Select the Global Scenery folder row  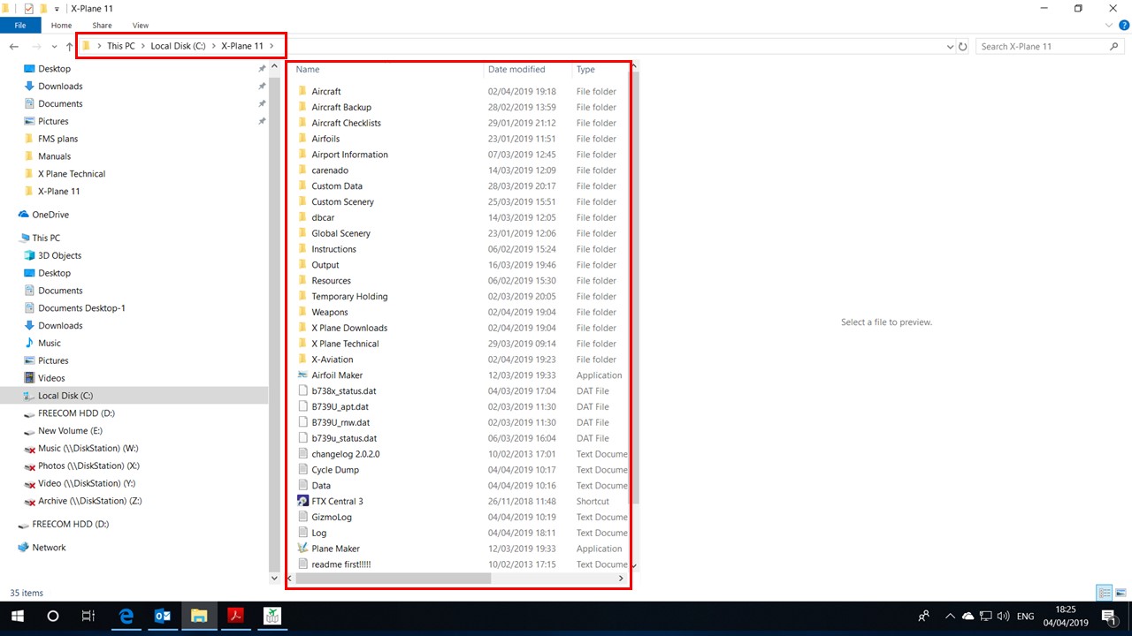click(463, 233)
